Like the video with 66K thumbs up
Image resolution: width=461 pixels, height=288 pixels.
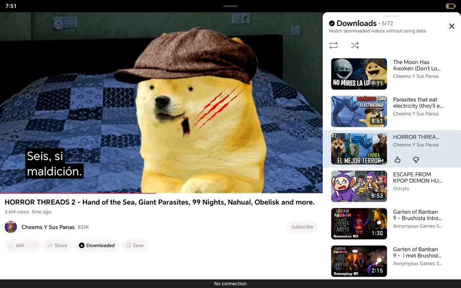click(x=16, y=246)
